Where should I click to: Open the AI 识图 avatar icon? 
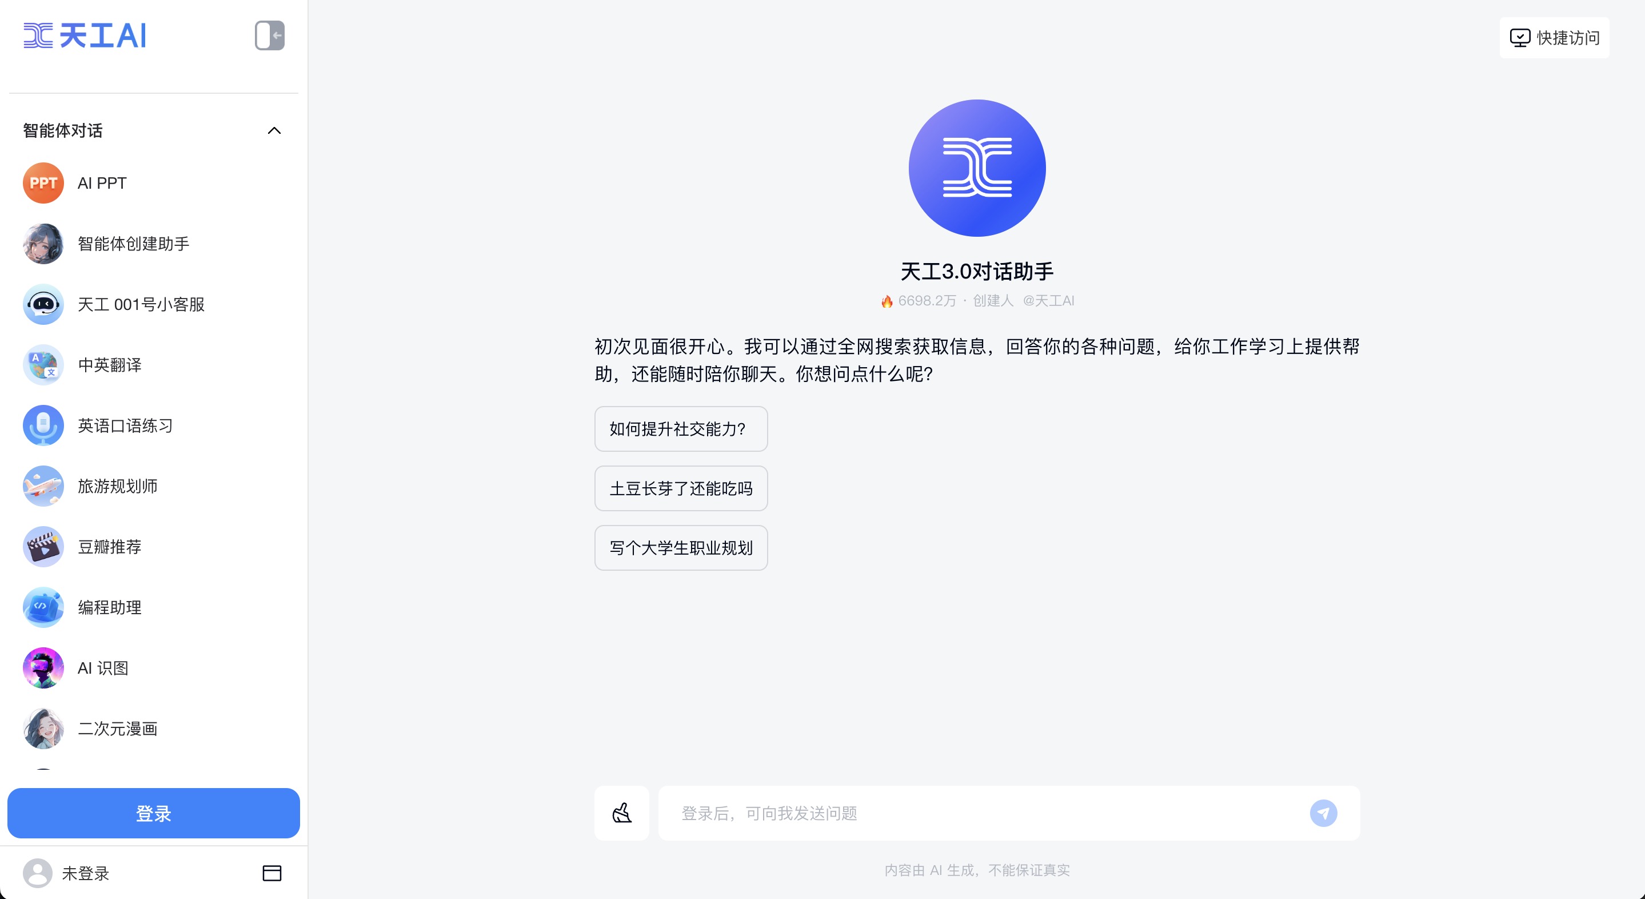[43, 669]
